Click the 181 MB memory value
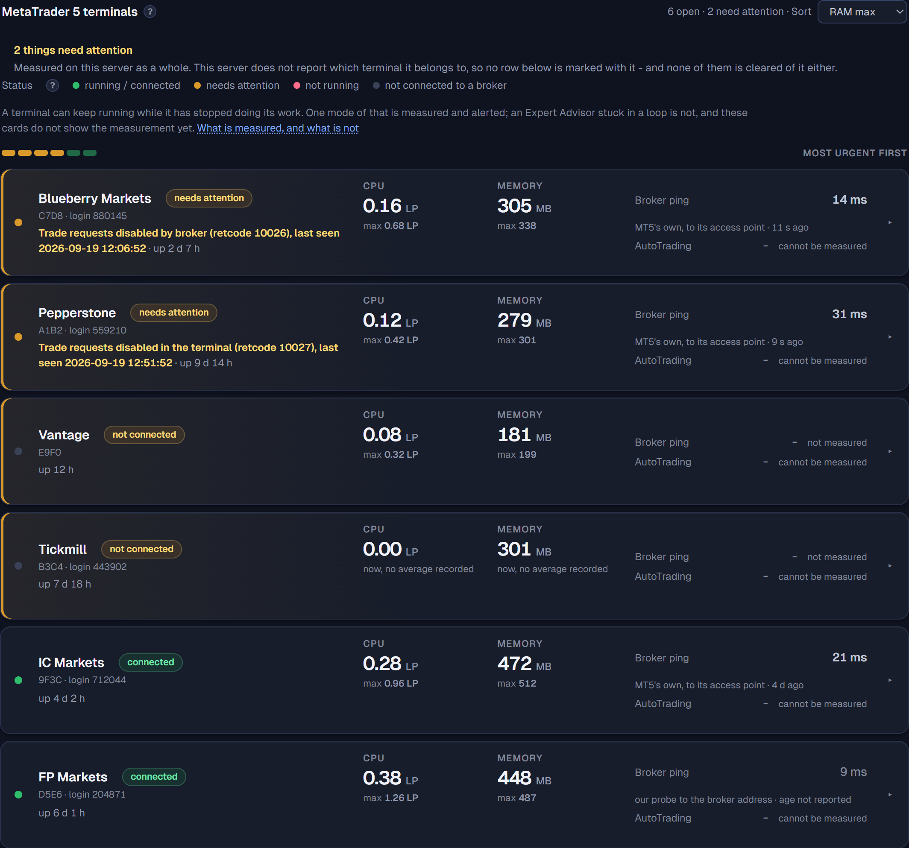 [x=524, y=435]
